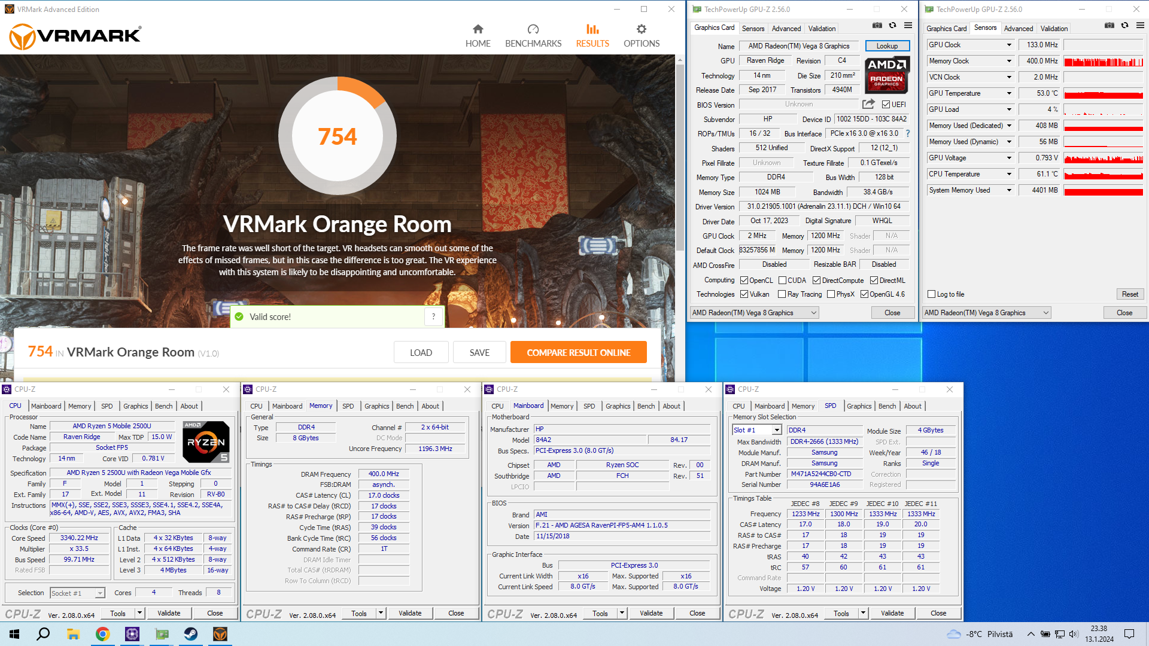Click the Valid score help question mark
The image size is (1149, 646).
[434, 316]
